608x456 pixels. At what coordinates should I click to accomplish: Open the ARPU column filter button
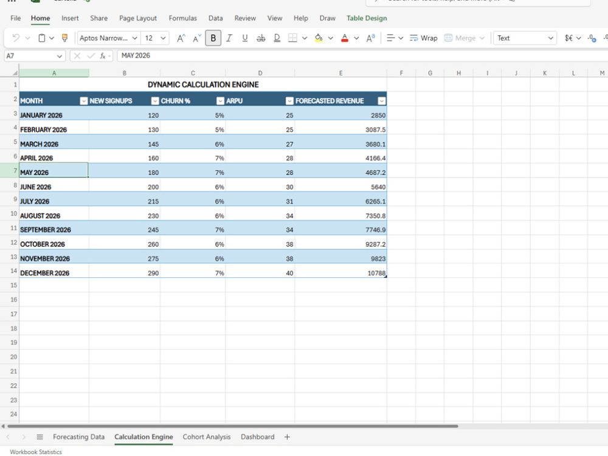tap(289, 101)
